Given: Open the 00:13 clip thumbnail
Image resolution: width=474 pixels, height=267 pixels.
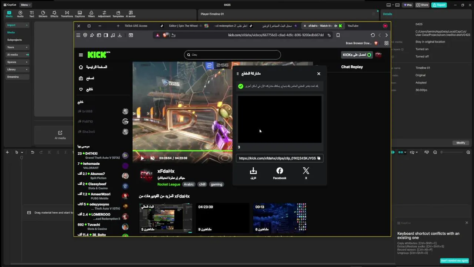Looking at the screenshot, I should click(x=280, y=218).
